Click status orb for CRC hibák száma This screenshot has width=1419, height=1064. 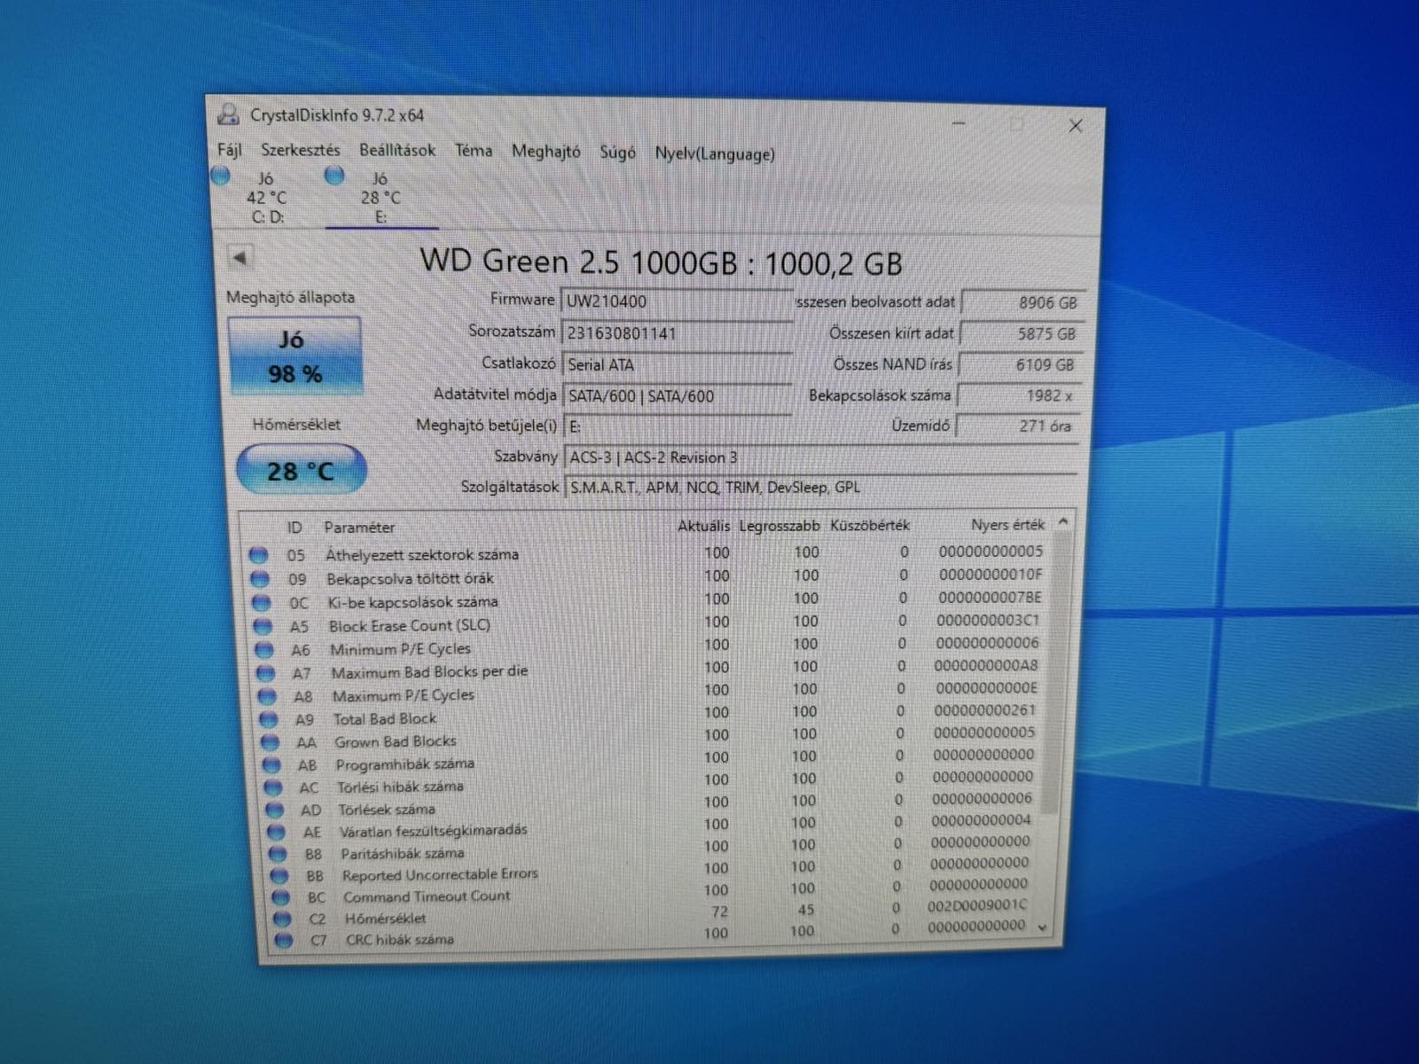point(284,940)
